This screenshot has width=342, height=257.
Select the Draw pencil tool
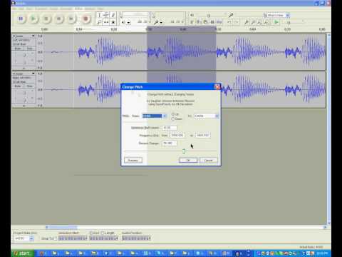pyautogui.click(x=113, y=15)
